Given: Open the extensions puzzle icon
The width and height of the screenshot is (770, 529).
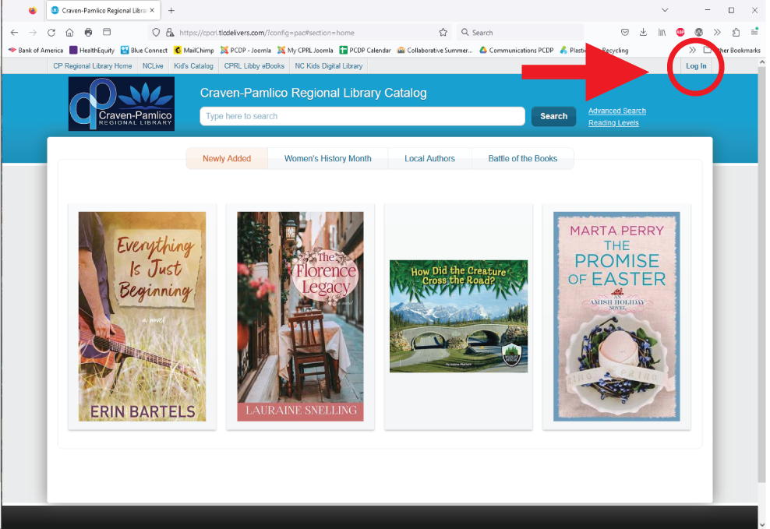Looking at the screenshot, I should [x=736, y=33].
